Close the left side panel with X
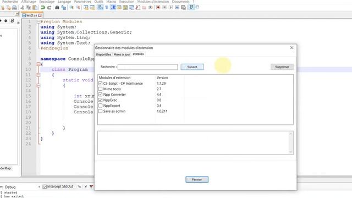352x198 pixels. coord(17,14)
